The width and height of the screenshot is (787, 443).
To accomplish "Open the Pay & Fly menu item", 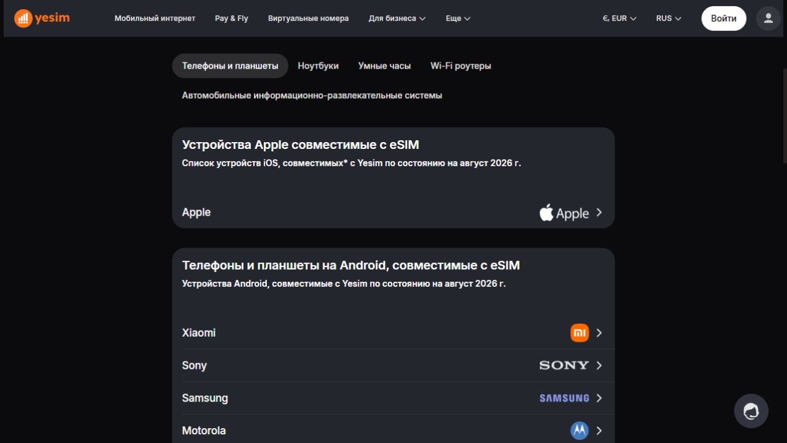I will (232, 19).
